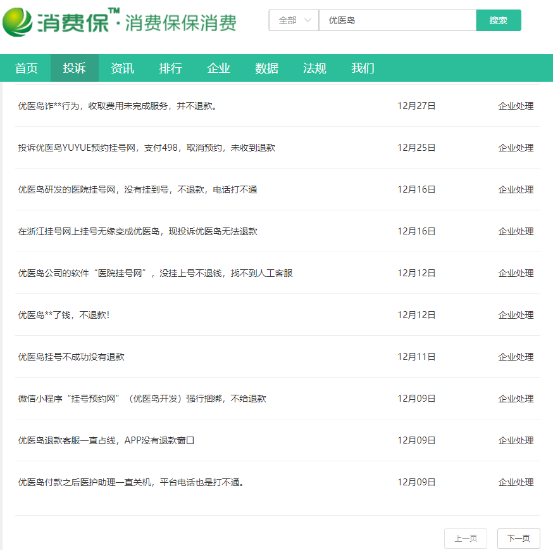Open the 数据 section
Screen dimensions: 553x550
tap(266, 69)
